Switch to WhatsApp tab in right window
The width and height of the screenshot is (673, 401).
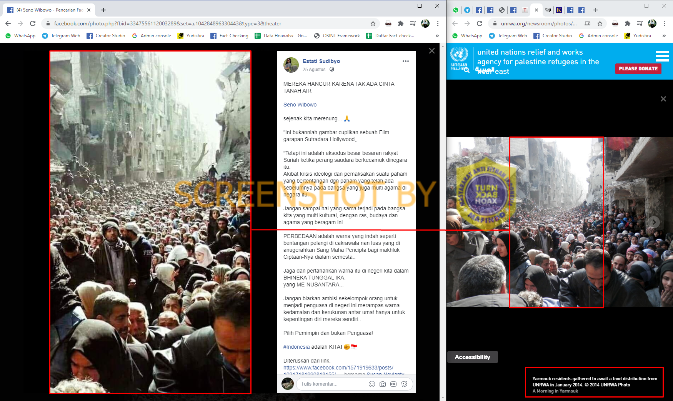(456, 10)
